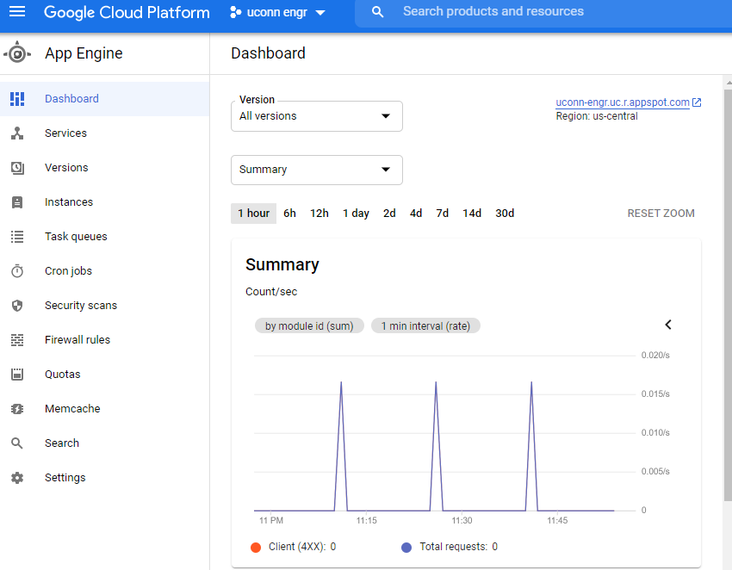Collapse the chart legend chevron
Image resolution: width=732 pixels, height=570 pixels.
pyautogui.click(x=668, y=325)
